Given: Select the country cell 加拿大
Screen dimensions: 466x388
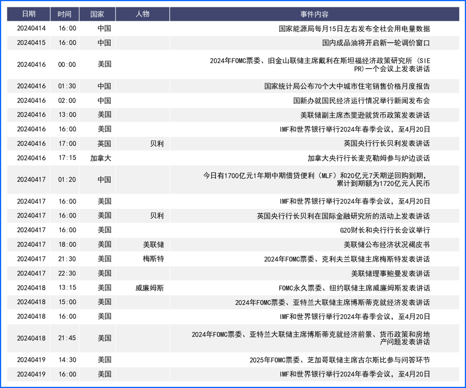Looking at the screenshot, I should (101, 158).
